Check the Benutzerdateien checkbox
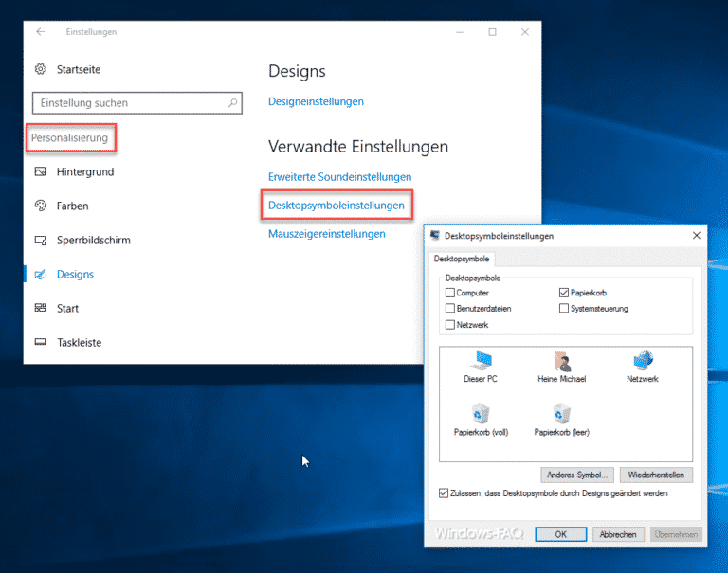Image resolution: width=728 pixels, height=573 pixels. coord(450,309)
